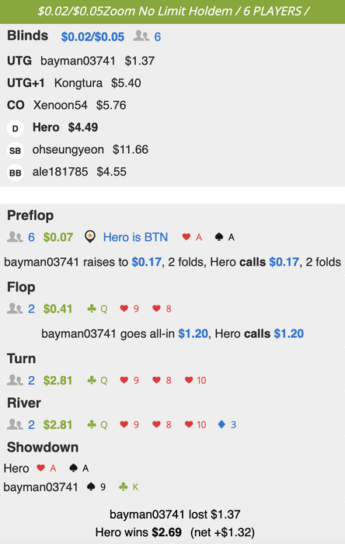Viewport: 345px width, 544px height.
Task: Click the bayman03741 UTG player name
Action: coord(78,61)
